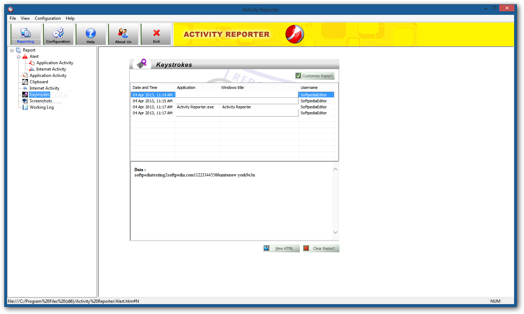The image size is (524, 314).
Task: Click the red Activity Reporter logo ball
Action: (x=295, y=34)
